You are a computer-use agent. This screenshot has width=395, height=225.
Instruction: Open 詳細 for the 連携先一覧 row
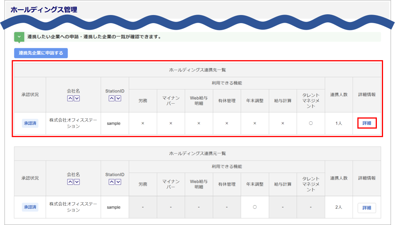(x=366, y=123)
